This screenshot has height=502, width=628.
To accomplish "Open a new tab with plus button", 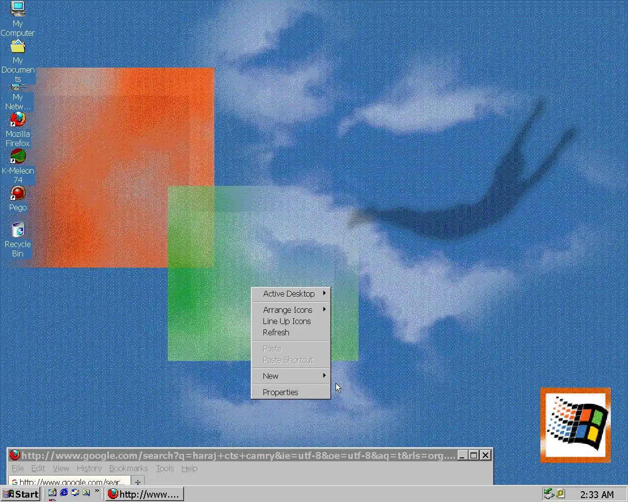I will [x=138, y=481].
